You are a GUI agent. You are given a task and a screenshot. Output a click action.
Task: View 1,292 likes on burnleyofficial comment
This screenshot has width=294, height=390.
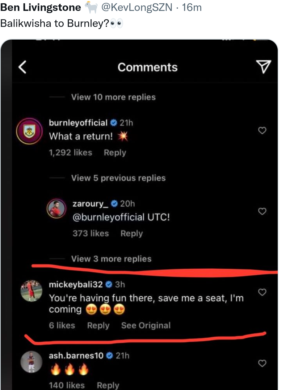[71, 153]
